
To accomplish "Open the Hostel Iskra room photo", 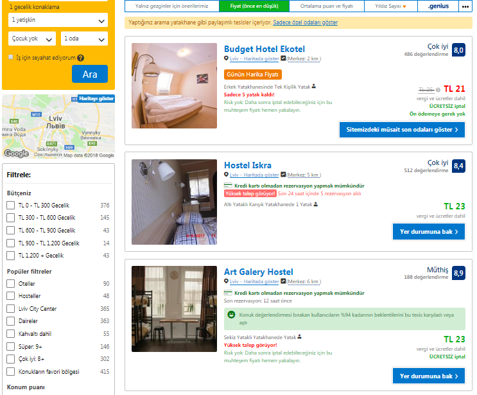I will pyautogui.click(x=175, y=202).
